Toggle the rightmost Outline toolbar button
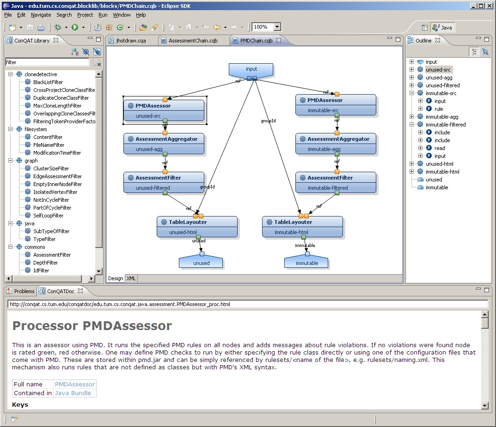 point(485,52)
